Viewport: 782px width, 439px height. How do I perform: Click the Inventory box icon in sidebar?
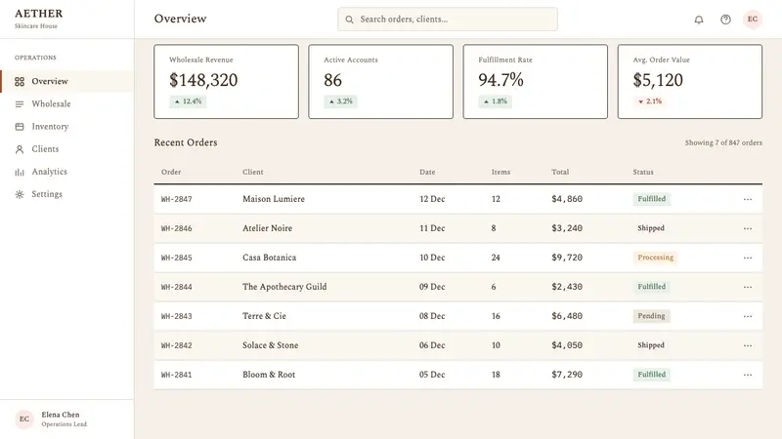20,127
